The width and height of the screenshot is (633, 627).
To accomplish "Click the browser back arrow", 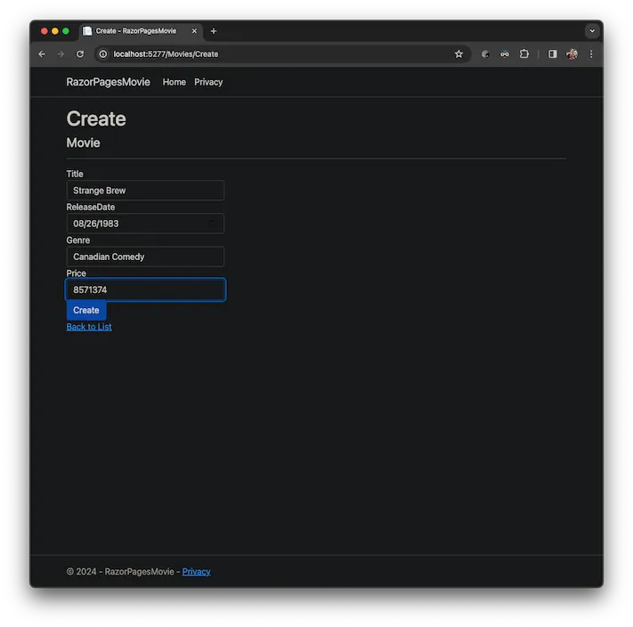I will click(42, 54).
